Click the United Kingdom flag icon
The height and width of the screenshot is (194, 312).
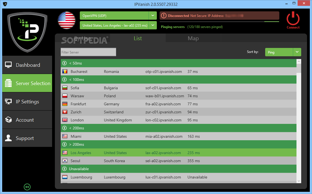tap(65, 120)
